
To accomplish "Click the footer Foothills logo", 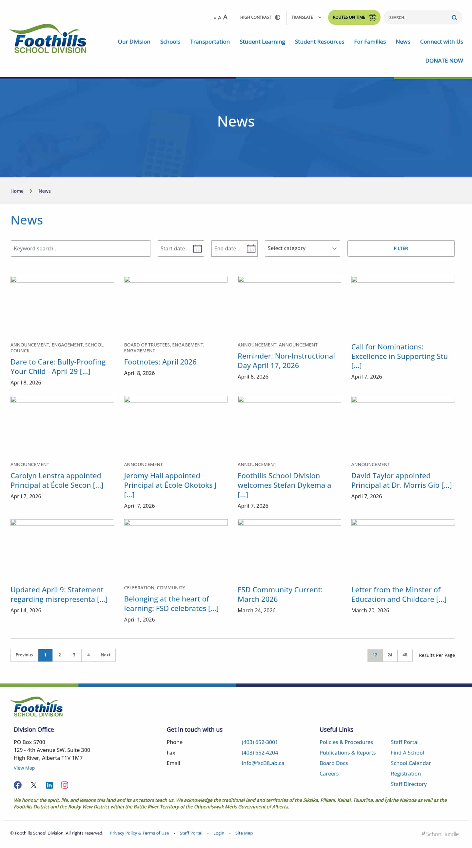I will 37,706.
